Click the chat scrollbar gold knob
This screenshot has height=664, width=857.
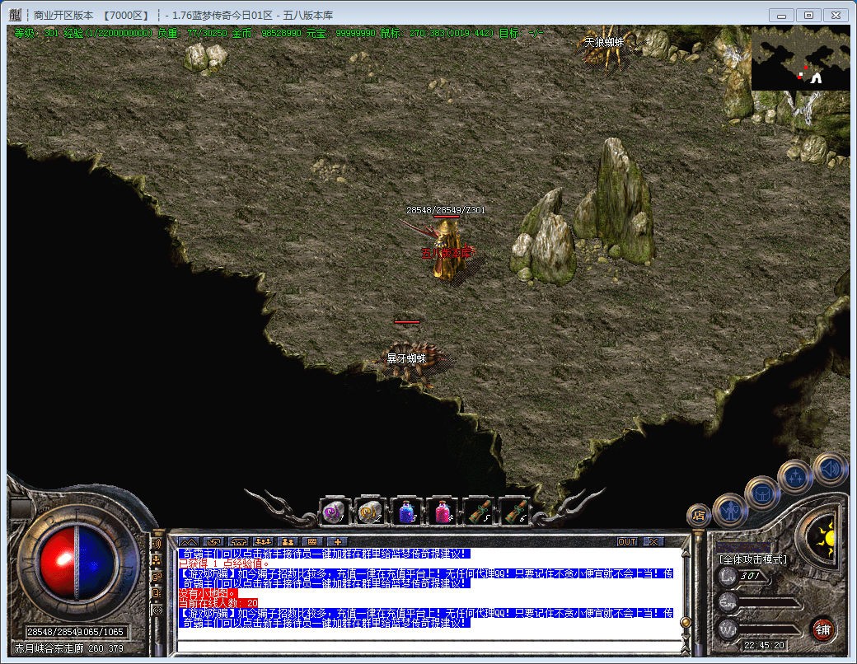[685, 622]
